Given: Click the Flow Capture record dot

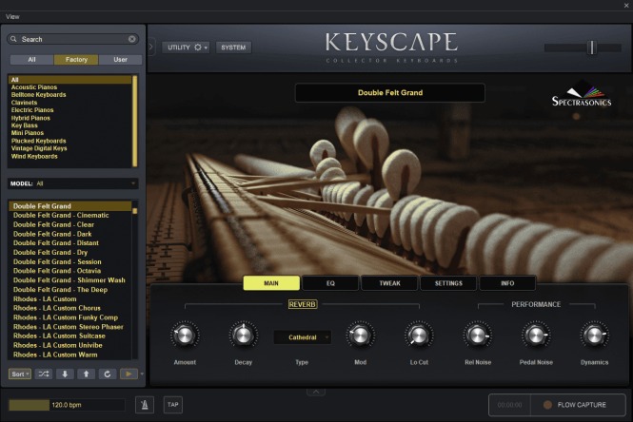Looking at the screenshot, I should [547, 405].
